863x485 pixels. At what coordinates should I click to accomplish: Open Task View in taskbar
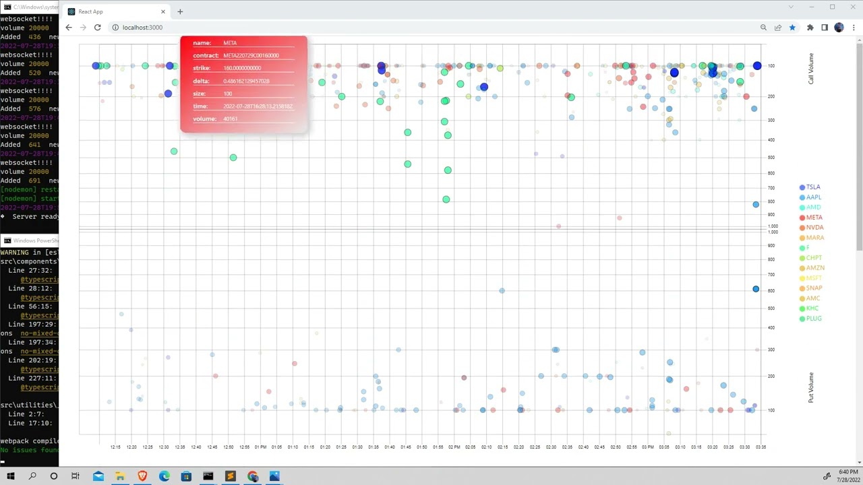[76, 476]
